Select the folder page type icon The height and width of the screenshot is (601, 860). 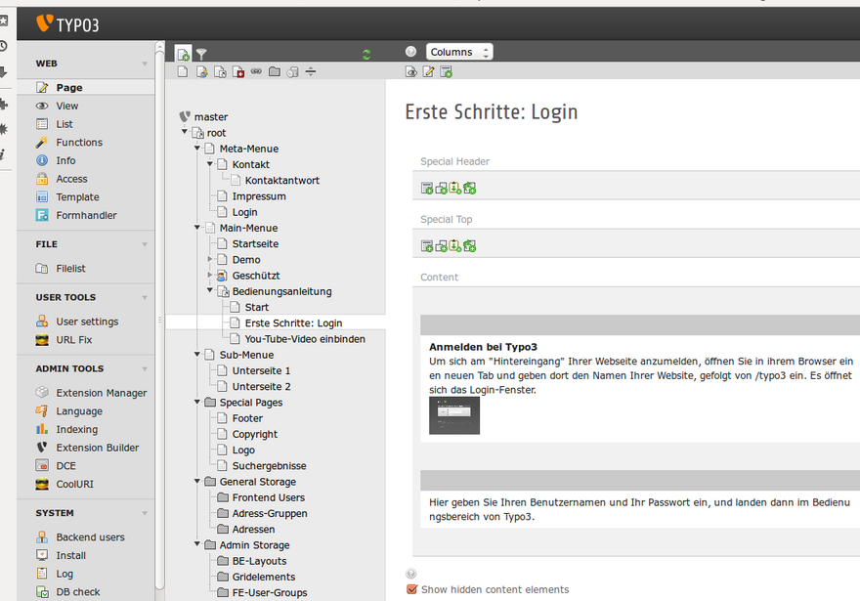tap(275, 71)
